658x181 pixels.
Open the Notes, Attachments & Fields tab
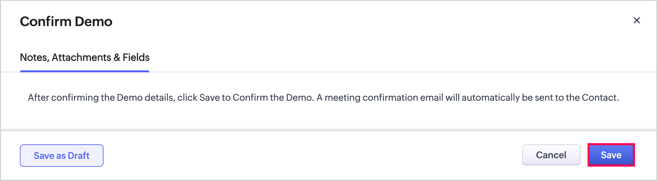tap(85, 57)
